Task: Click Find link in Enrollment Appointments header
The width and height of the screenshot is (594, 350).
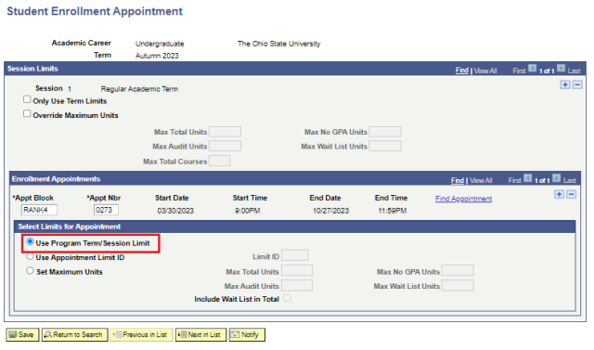Action: coord(458,180)
